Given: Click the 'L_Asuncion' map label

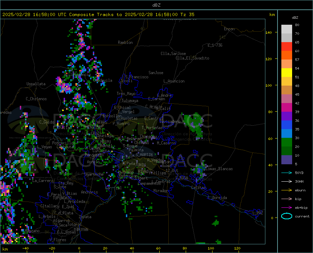Looking at the screenshot, I should pyautogui.click(x=174, y=81).
